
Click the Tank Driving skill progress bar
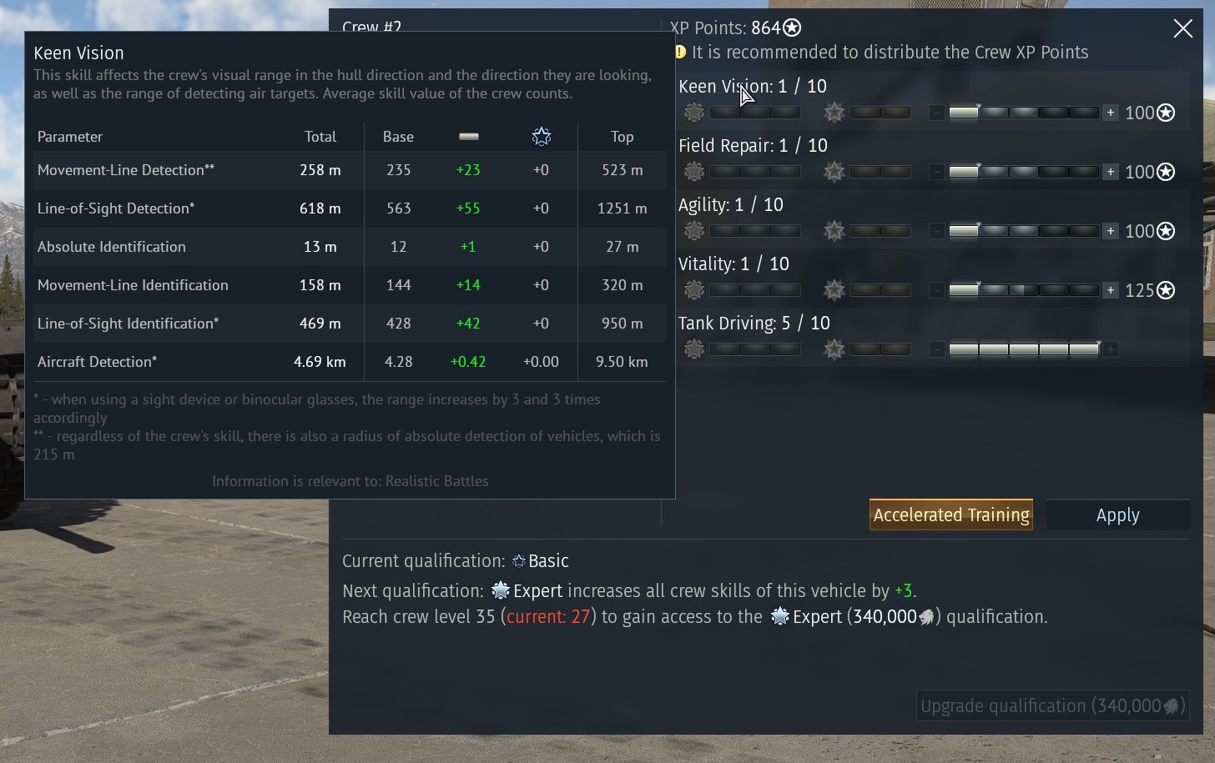tap(1024, 349)
